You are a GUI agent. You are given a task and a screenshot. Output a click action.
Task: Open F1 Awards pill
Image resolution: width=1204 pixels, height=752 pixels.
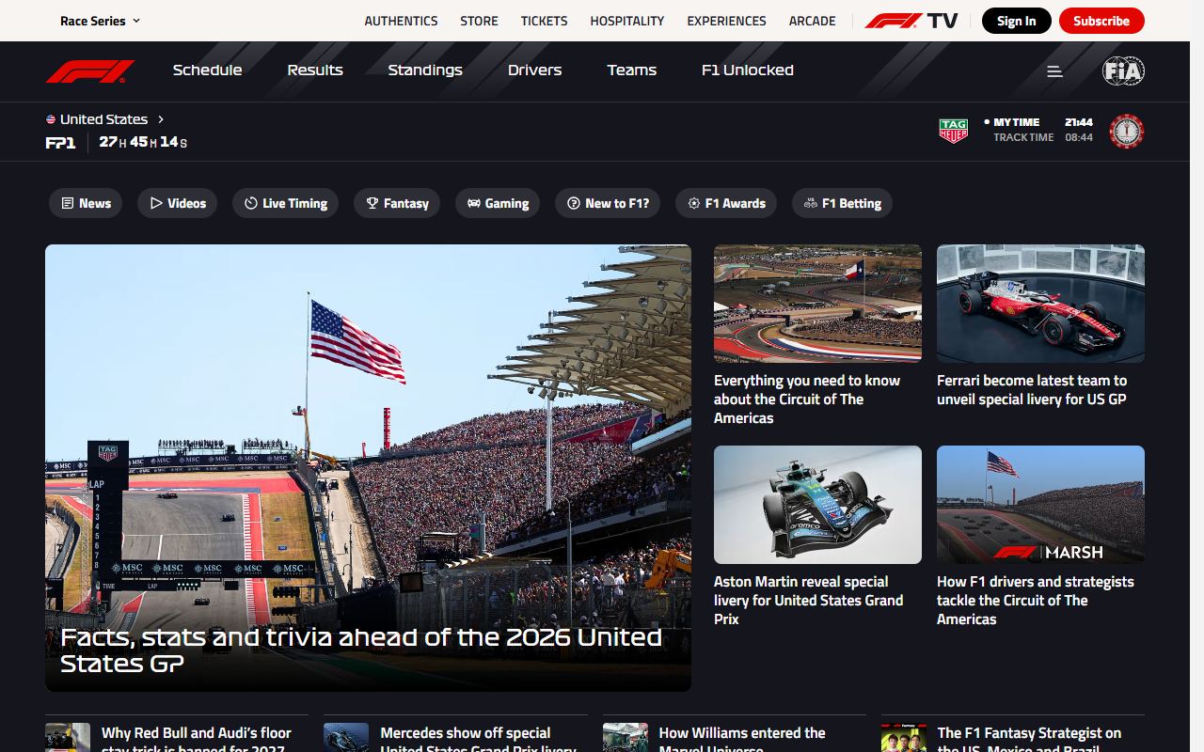point(726,203)
